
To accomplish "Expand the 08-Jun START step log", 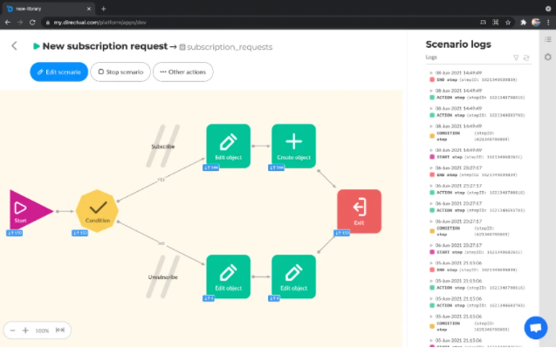I will [x=431, y=150].
